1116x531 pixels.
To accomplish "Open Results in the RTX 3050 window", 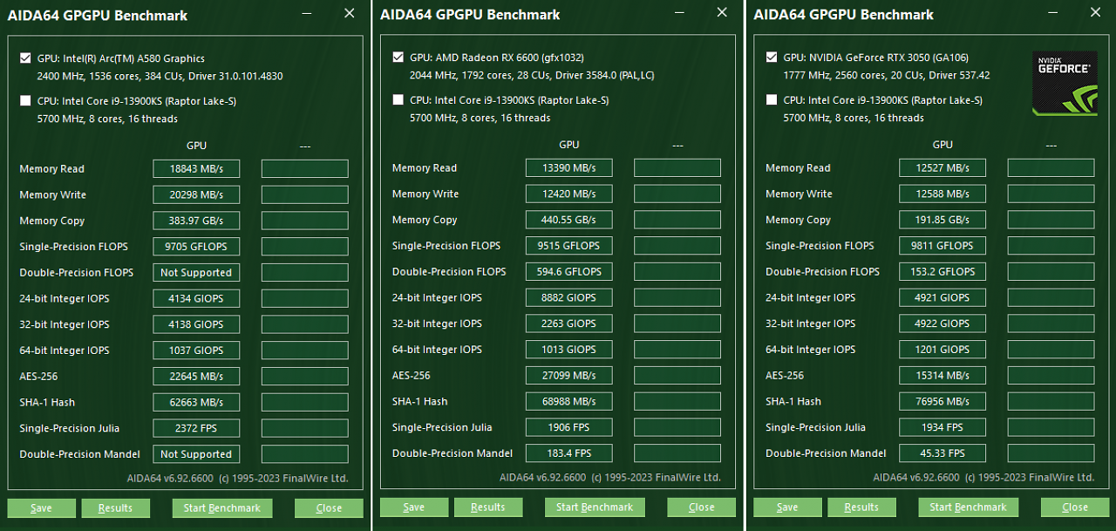I will 861,507.
